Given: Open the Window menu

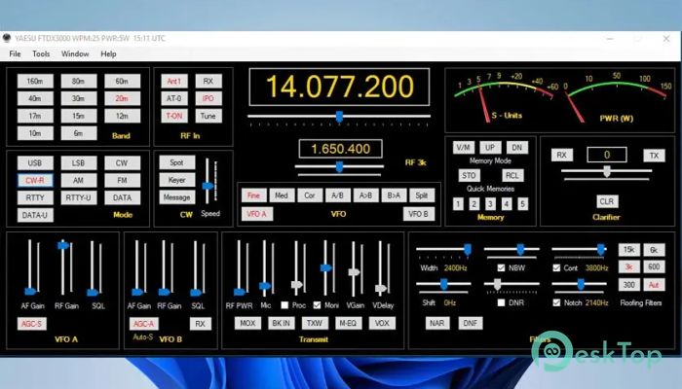Looking at the screenshot, I should (75, 53).
